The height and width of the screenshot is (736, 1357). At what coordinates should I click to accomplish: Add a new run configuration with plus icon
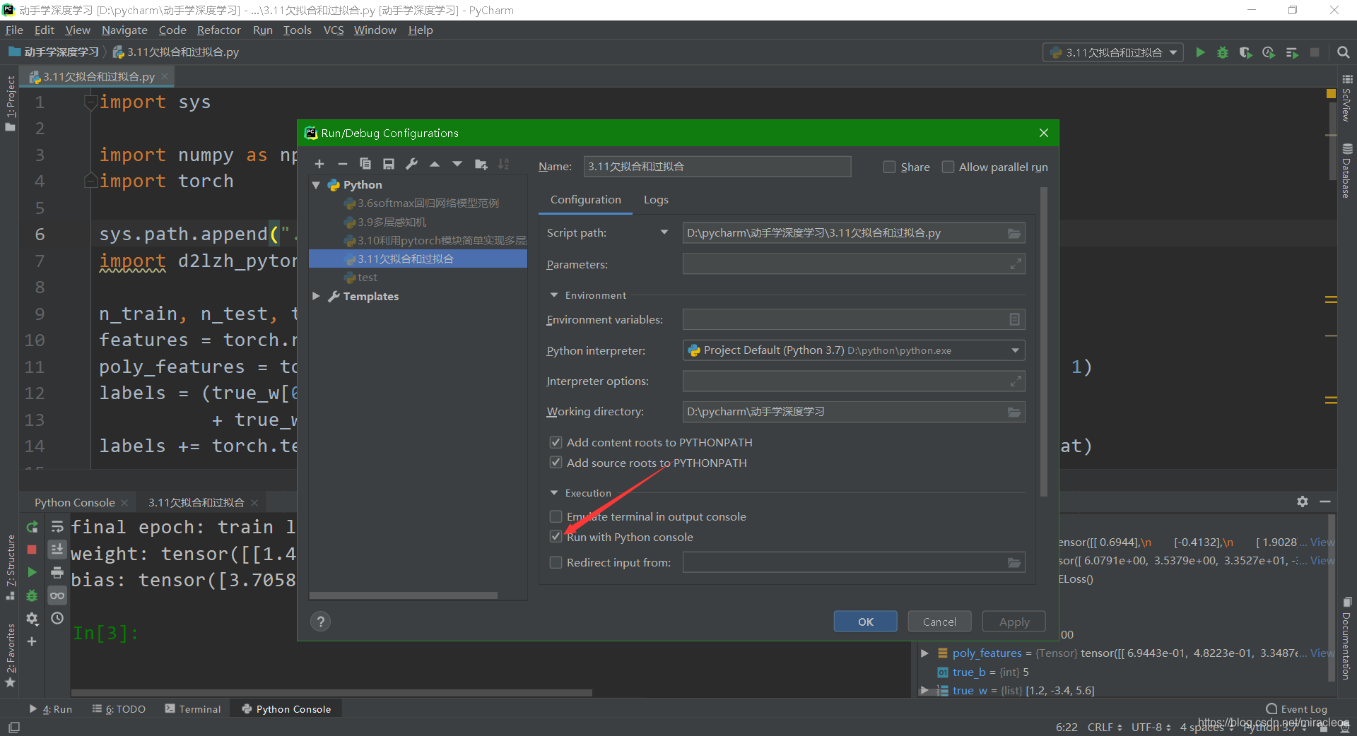pyautogui.click(x=319, y=164)
